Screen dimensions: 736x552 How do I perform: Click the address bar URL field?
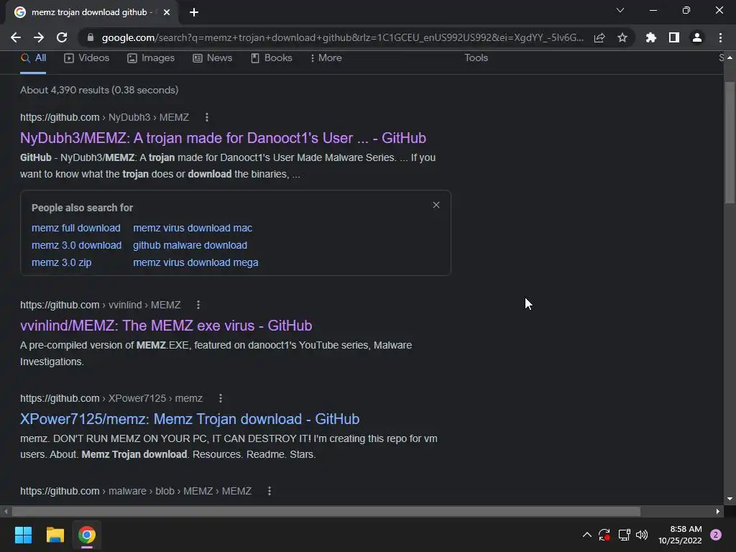coord(343,37)
